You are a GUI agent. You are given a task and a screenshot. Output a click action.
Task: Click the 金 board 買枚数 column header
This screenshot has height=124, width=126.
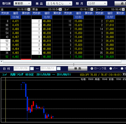coord(26,13)
